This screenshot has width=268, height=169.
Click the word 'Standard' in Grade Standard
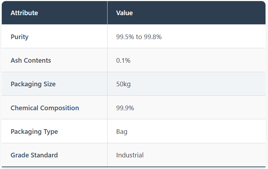[44, 155]
